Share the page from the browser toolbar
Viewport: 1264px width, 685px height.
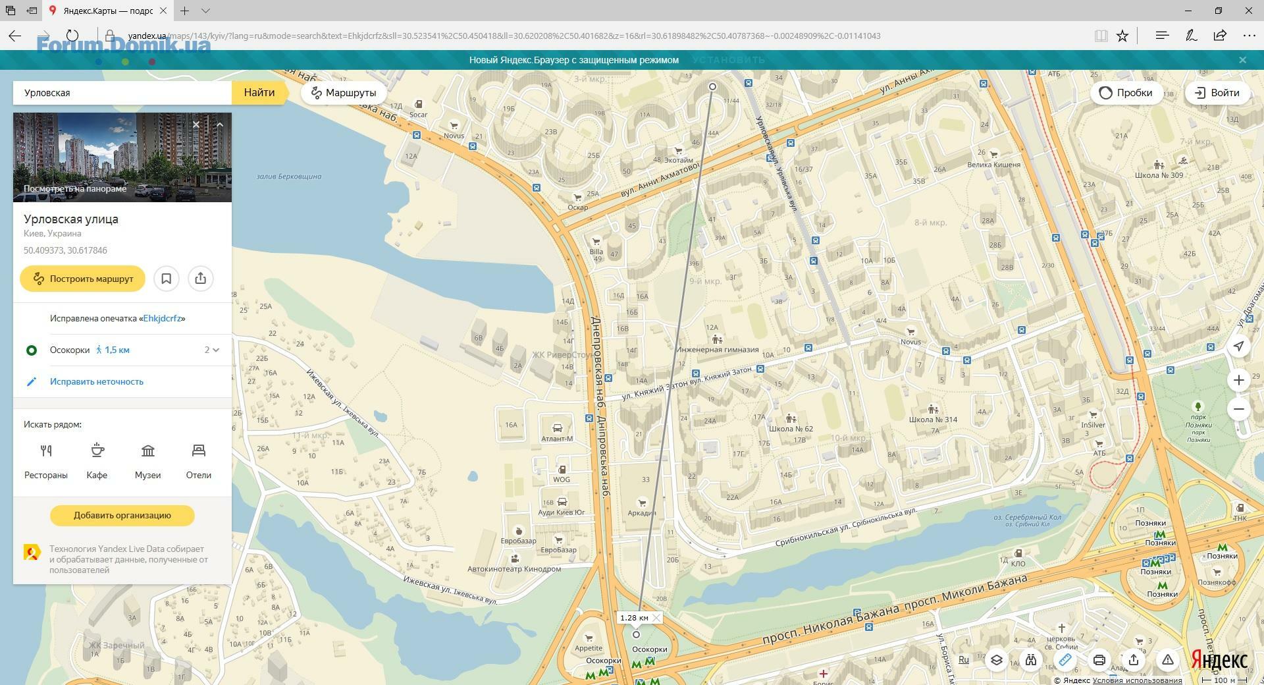click(1221, 36)
